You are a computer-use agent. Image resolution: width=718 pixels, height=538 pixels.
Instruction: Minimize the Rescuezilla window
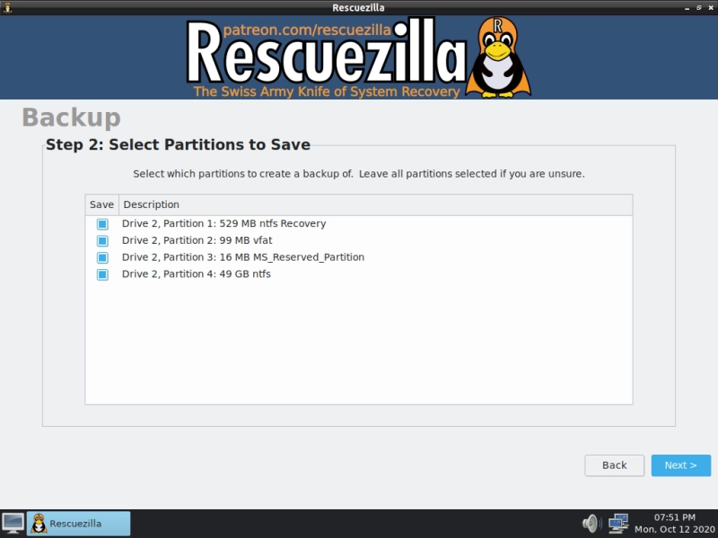coord(687,8)
